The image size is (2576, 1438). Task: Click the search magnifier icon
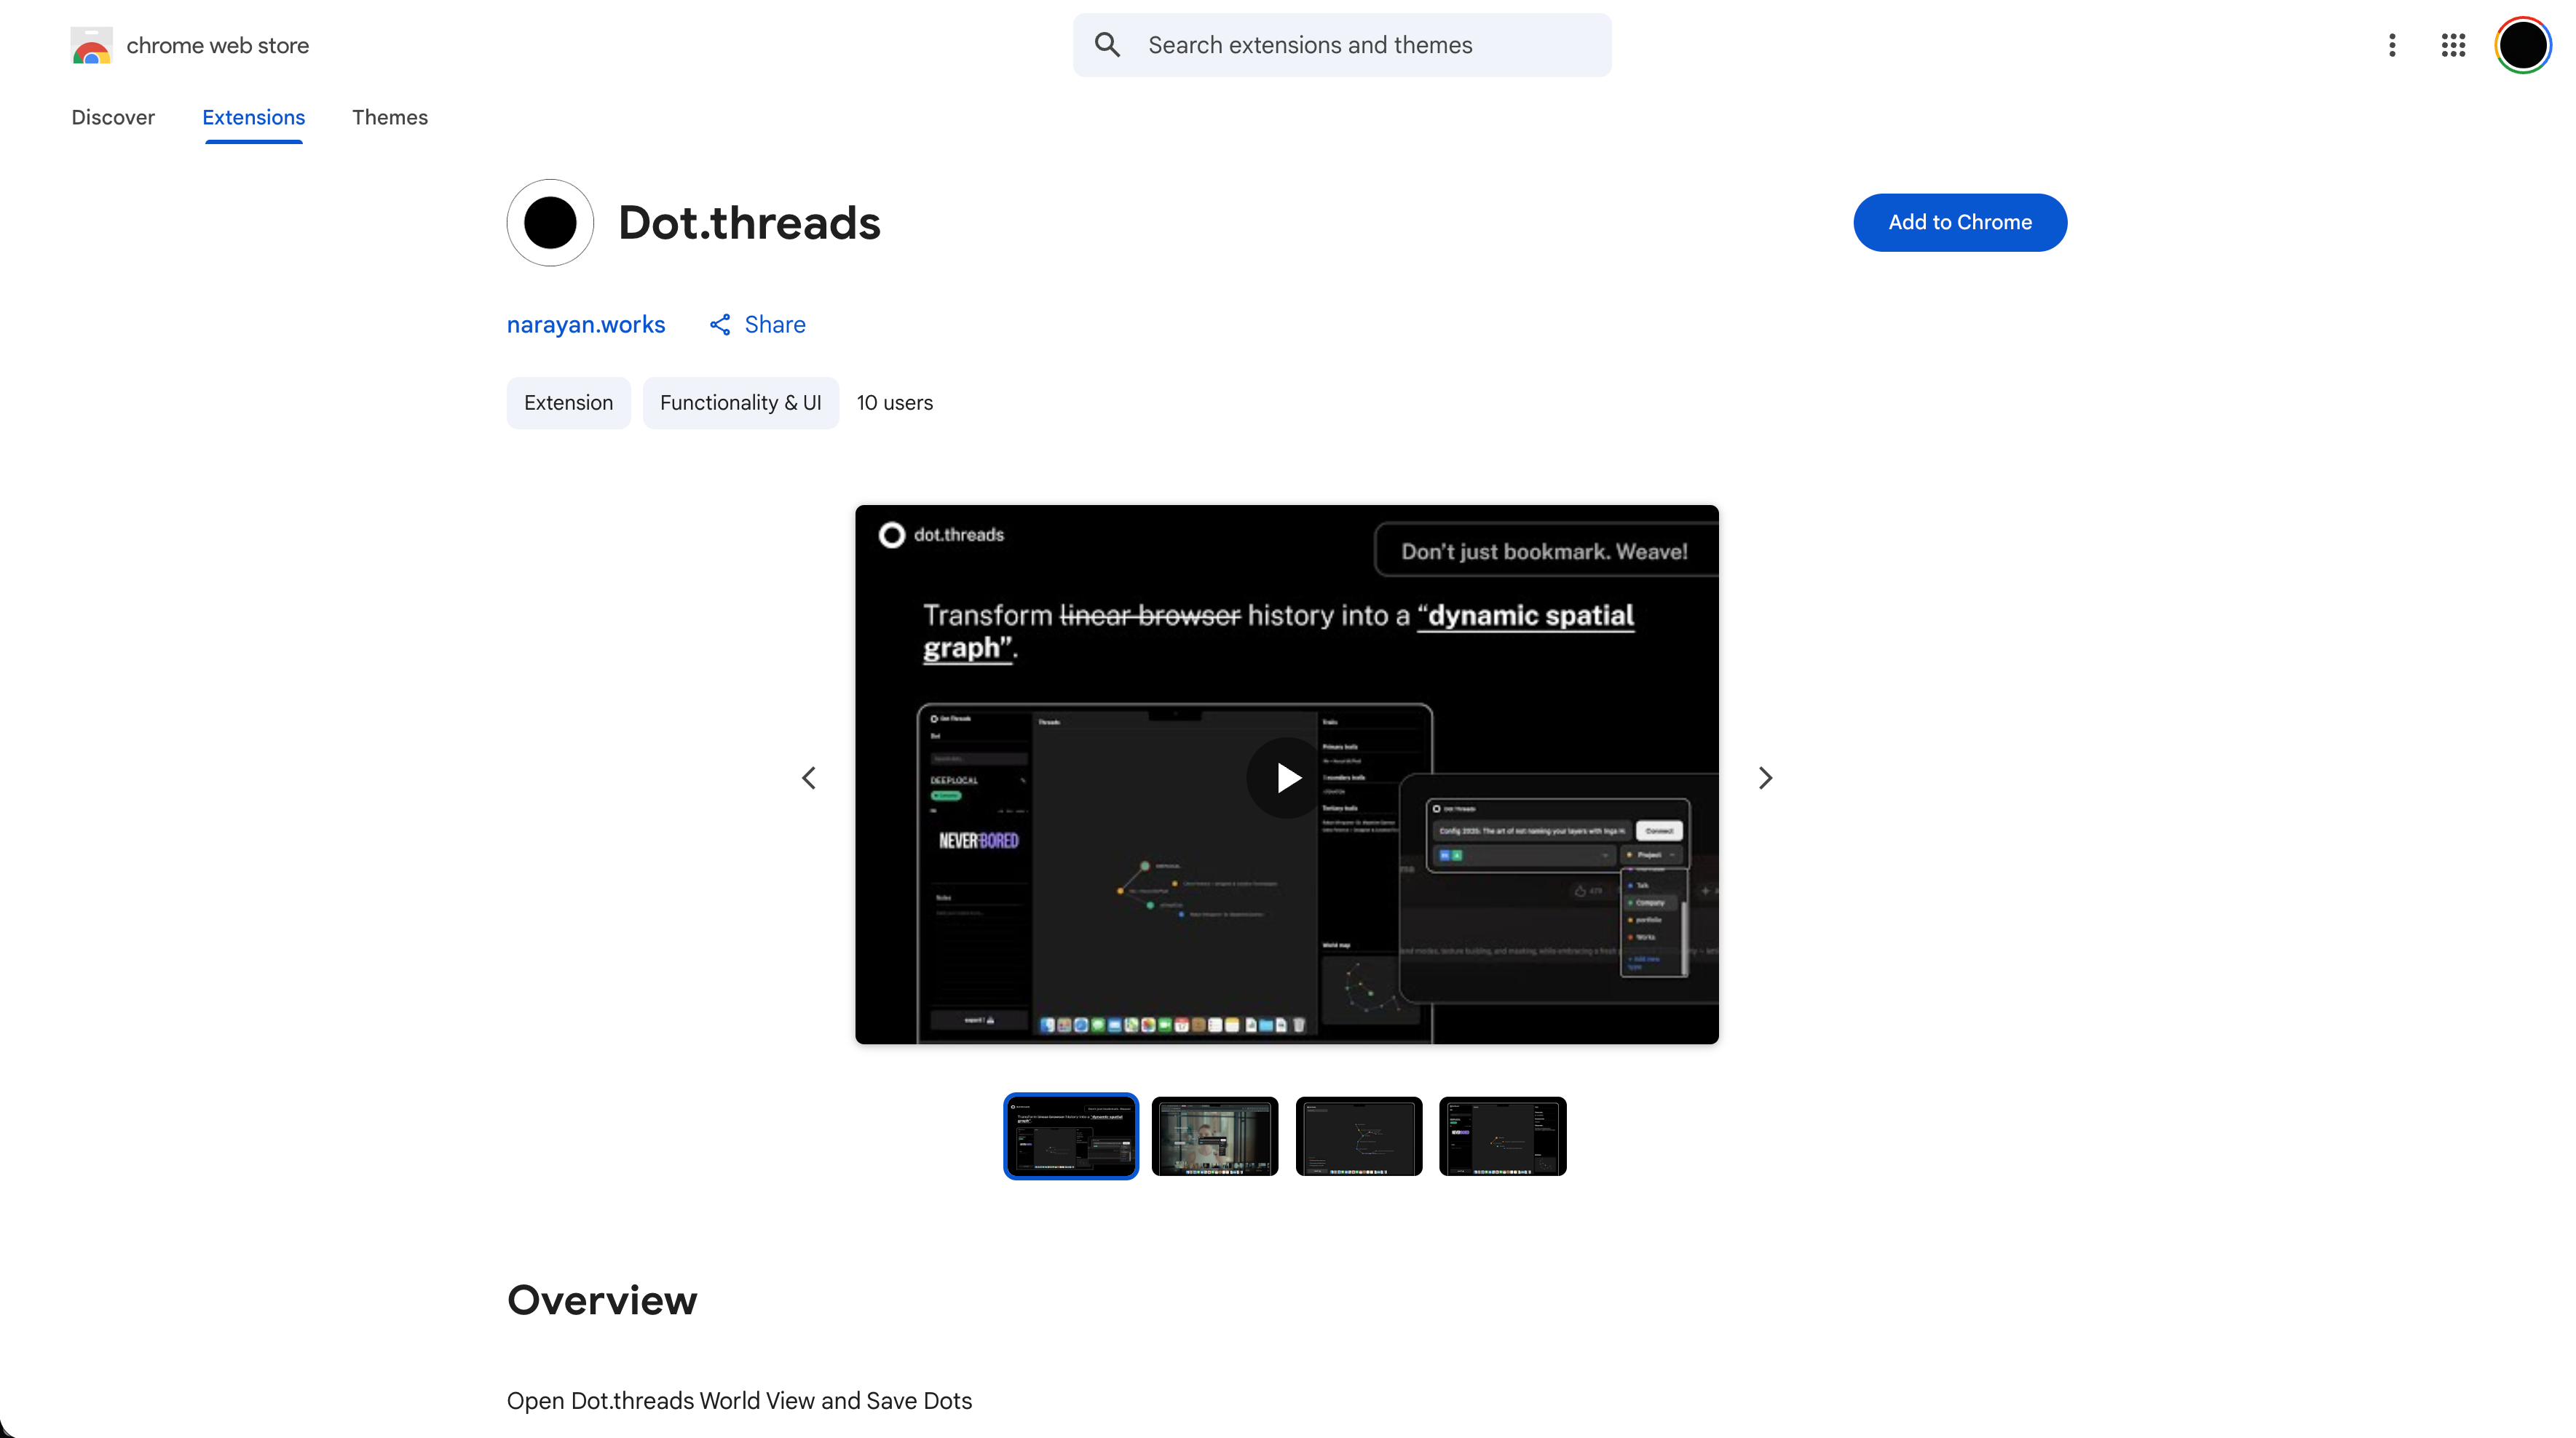tap(1107, 45)
